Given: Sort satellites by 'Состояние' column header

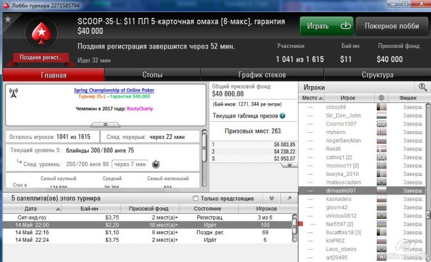Looking at the screenshot, I should tap(207, 208).
